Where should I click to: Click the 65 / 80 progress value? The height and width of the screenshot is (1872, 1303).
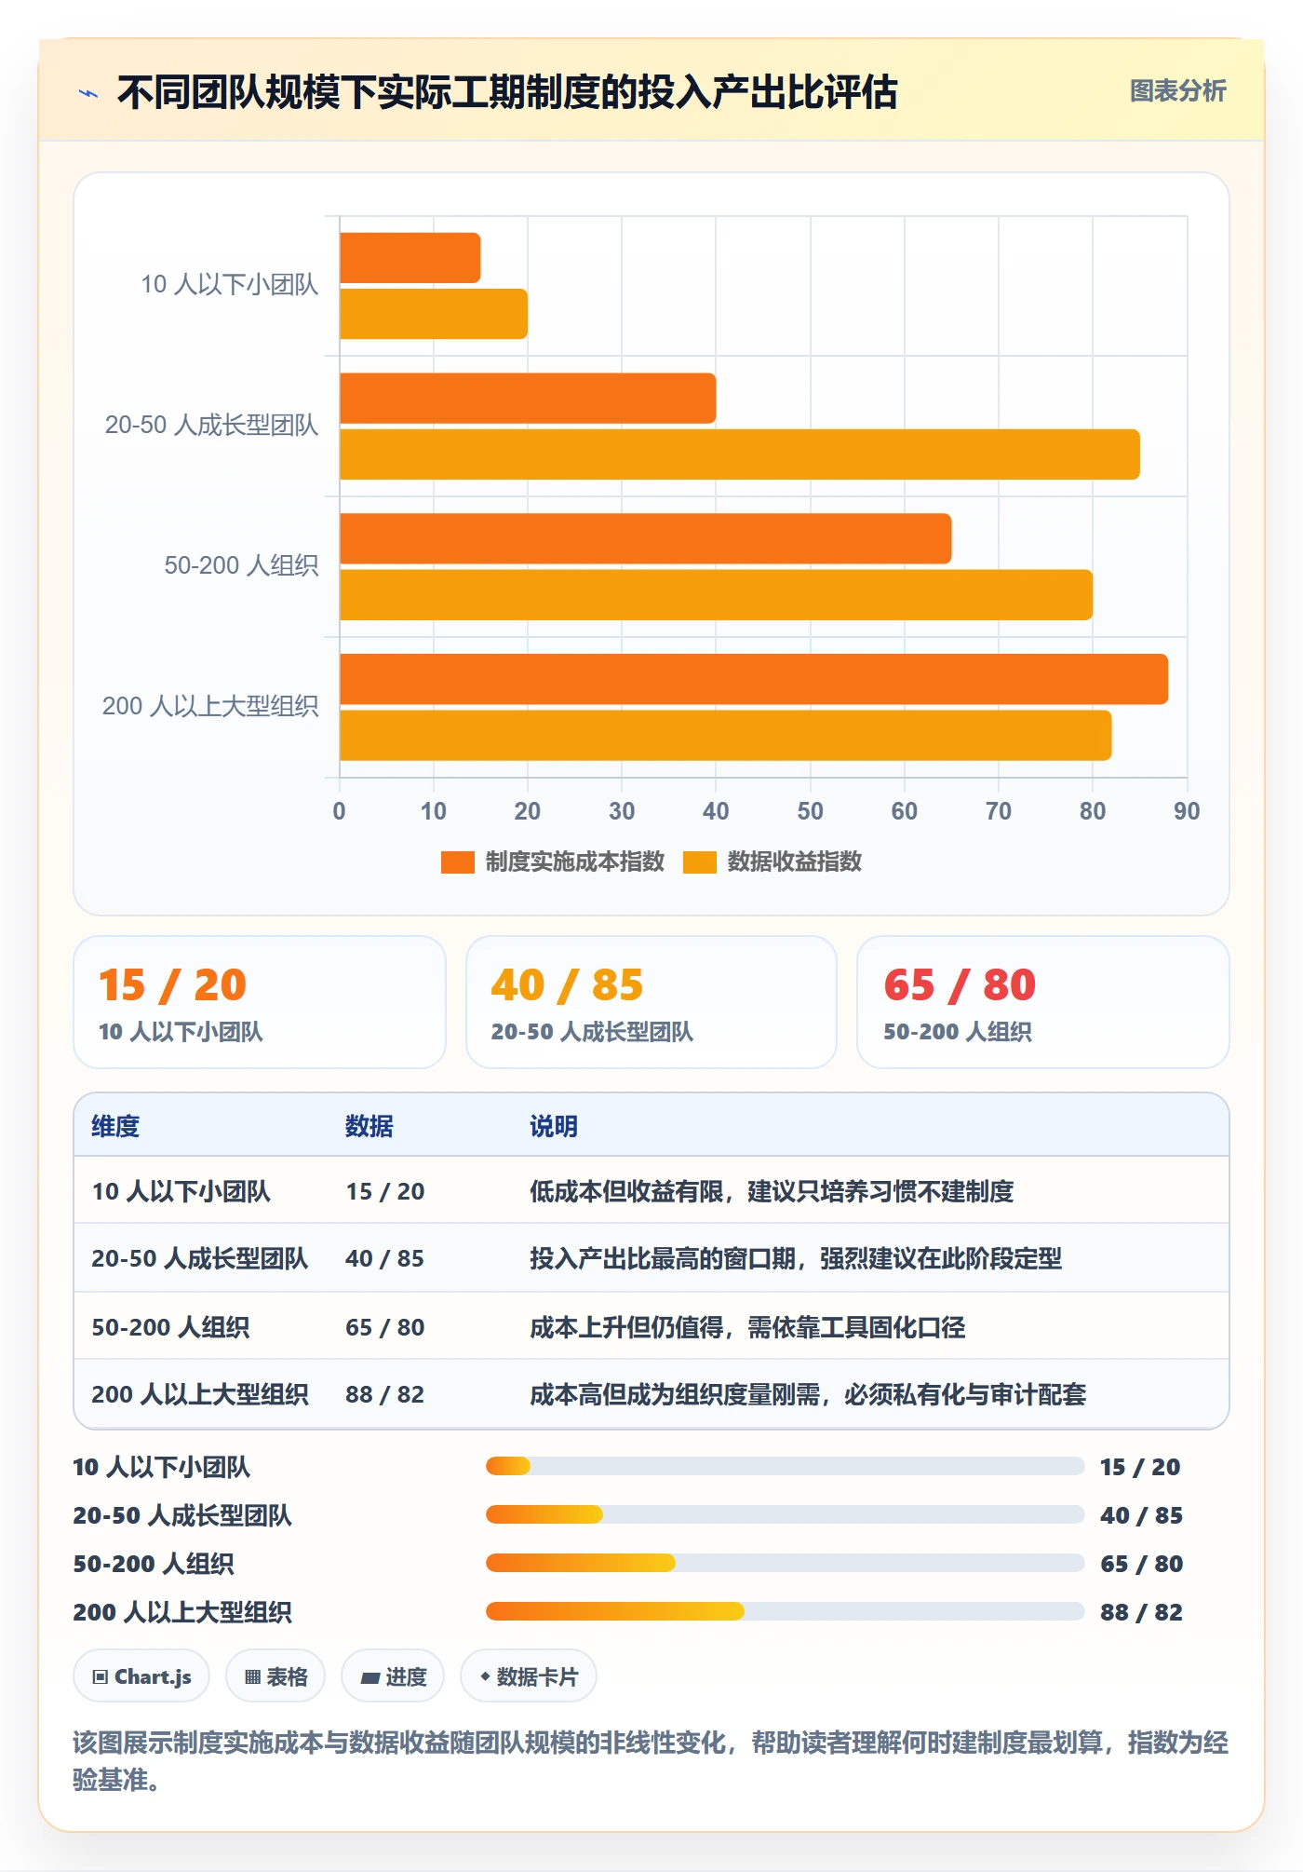pos(1141,1564)
